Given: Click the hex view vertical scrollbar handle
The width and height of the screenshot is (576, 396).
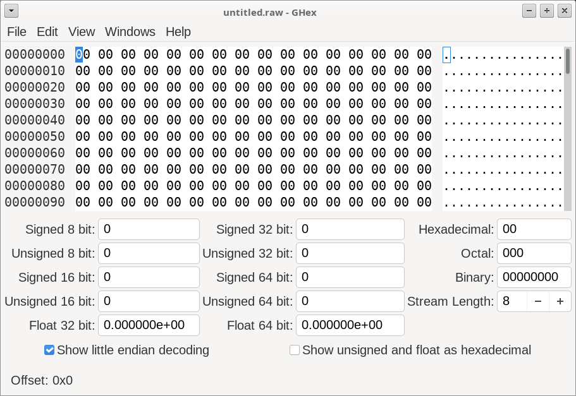Looking at the screenshot, I should 568,61.
